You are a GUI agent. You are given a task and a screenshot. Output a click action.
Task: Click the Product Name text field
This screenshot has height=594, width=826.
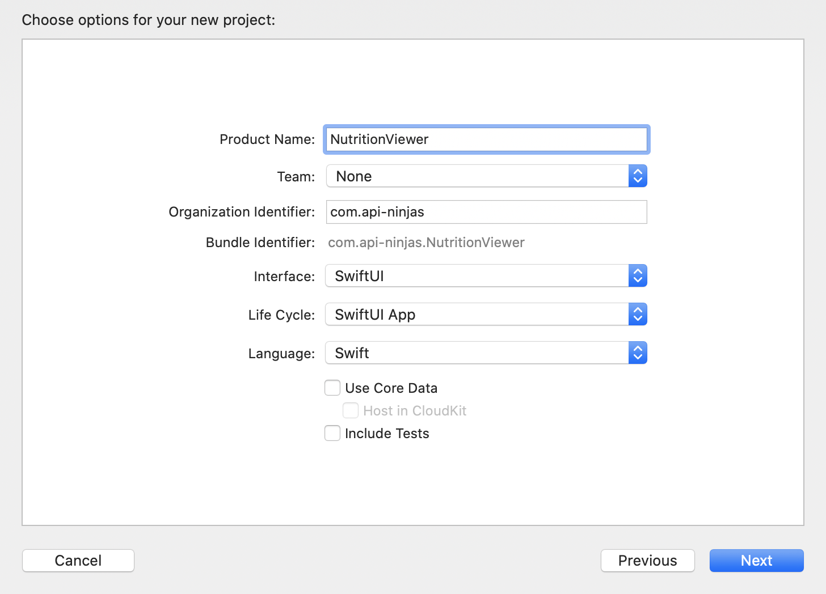486,139
